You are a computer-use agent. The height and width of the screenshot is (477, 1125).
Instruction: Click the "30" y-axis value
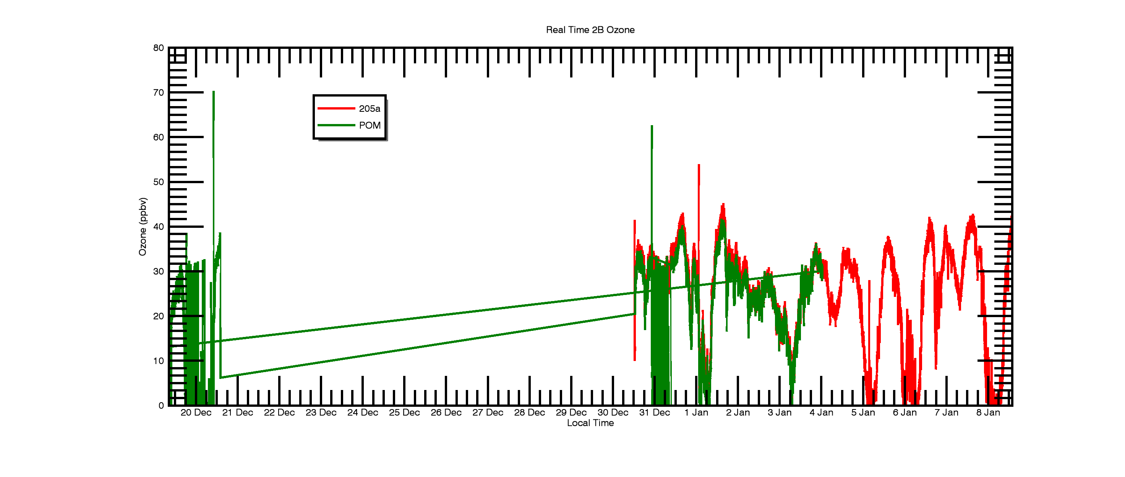tap(159, 271)
